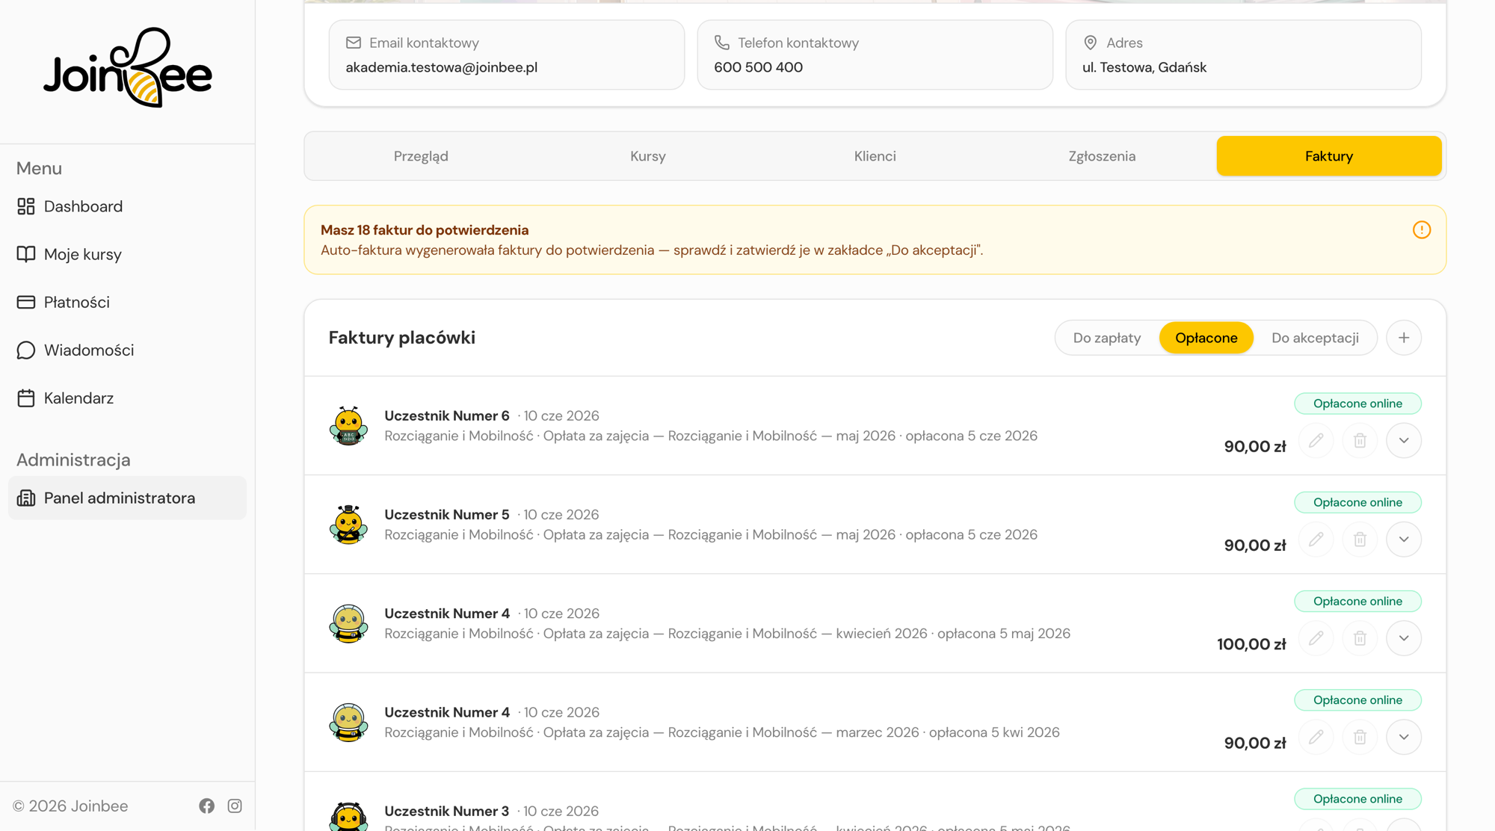Expand the Uczestnik Numer 5 invoice details
The image size is (1495, 831).
coord(1404,540)
